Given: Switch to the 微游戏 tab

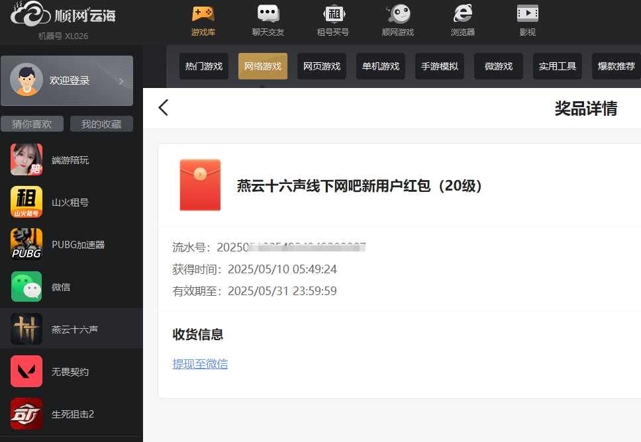Looking at the screenshot, I should (x=499, y=66).
